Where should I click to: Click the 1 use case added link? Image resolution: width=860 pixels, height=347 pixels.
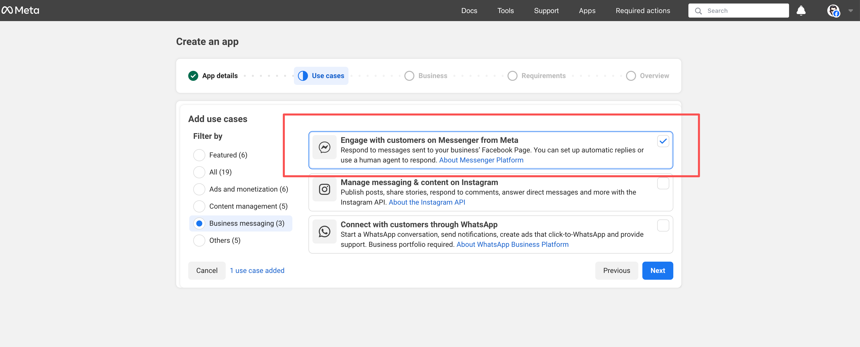tap(257, 270)
